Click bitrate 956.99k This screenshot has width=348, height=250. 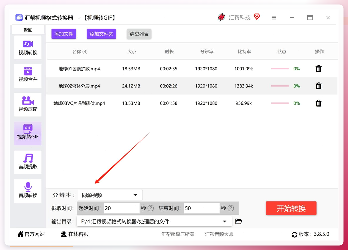(x=244, y=103)
